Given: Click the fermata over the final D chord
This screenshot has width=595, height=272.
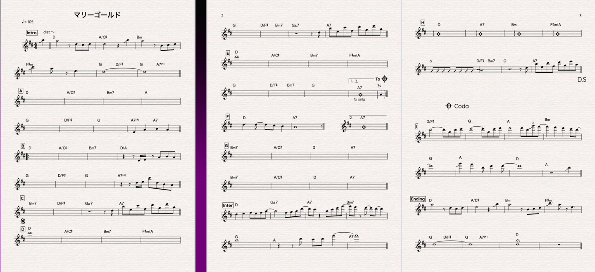Looking at the screenshot, I should tap(517, 240).
